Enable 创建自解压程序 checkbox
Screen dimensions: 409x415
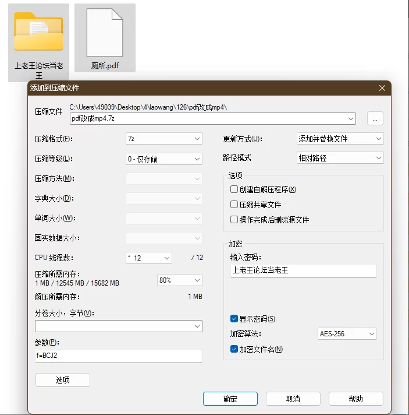234,189
